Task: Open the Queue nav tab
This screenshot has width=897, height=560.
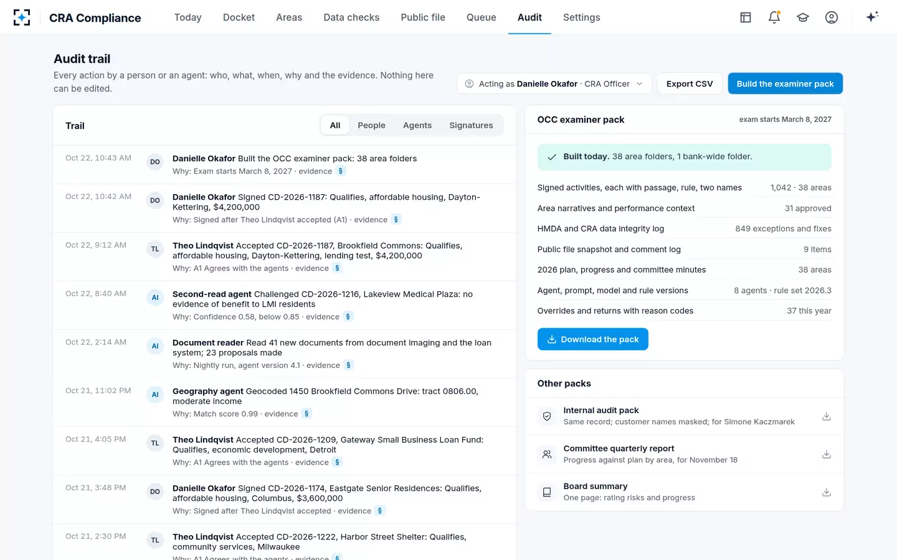Action: tap(482, 17)
